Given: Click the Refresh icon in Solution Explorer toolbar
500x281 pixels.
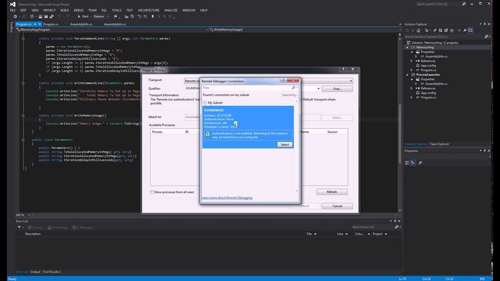Looking at the screenshot, I should [440, 30].
